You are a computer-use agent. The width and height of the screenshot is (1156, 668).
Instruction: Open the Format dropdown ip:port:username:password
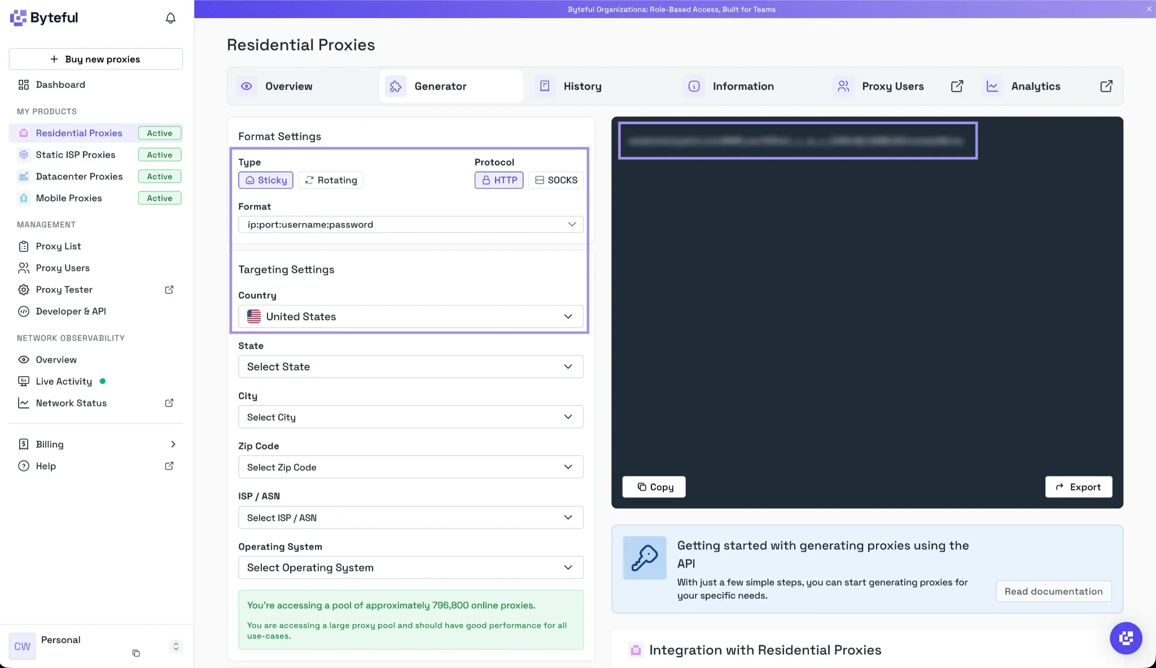tap(411, 224)
